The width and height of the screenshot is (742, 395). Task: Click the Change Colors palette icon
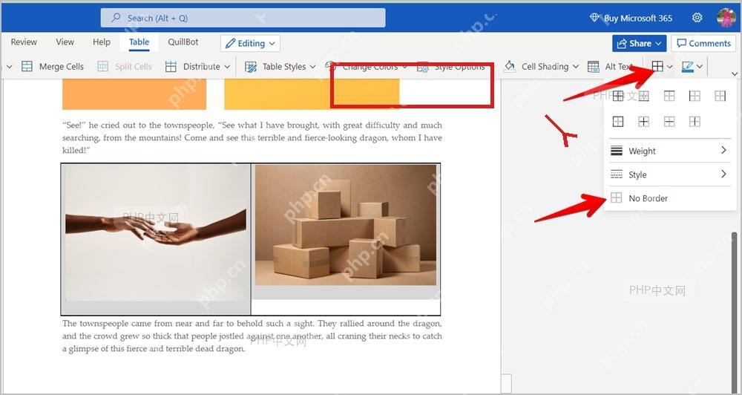[x=331, y=66]
